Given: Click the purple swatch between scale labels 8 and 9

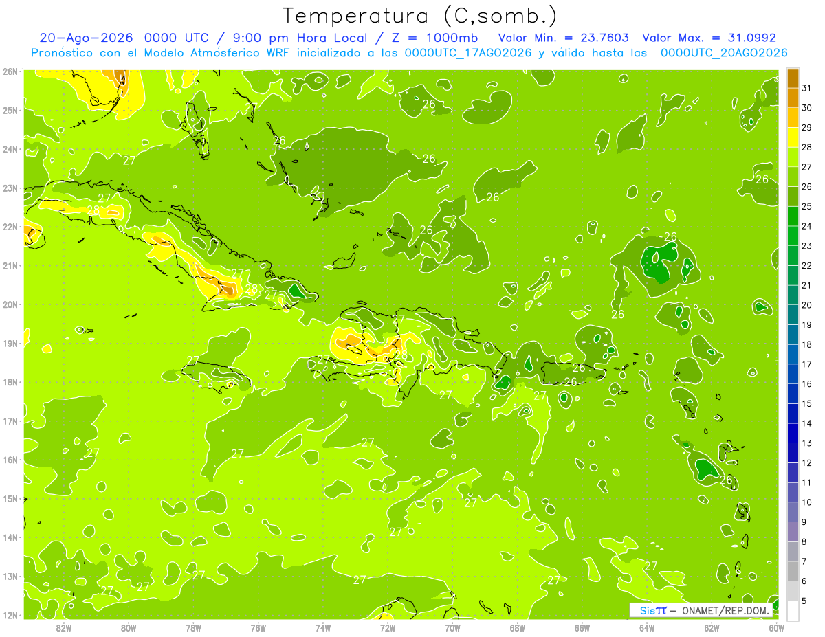Looking at the screenshot, I should (x=793, y=532).
